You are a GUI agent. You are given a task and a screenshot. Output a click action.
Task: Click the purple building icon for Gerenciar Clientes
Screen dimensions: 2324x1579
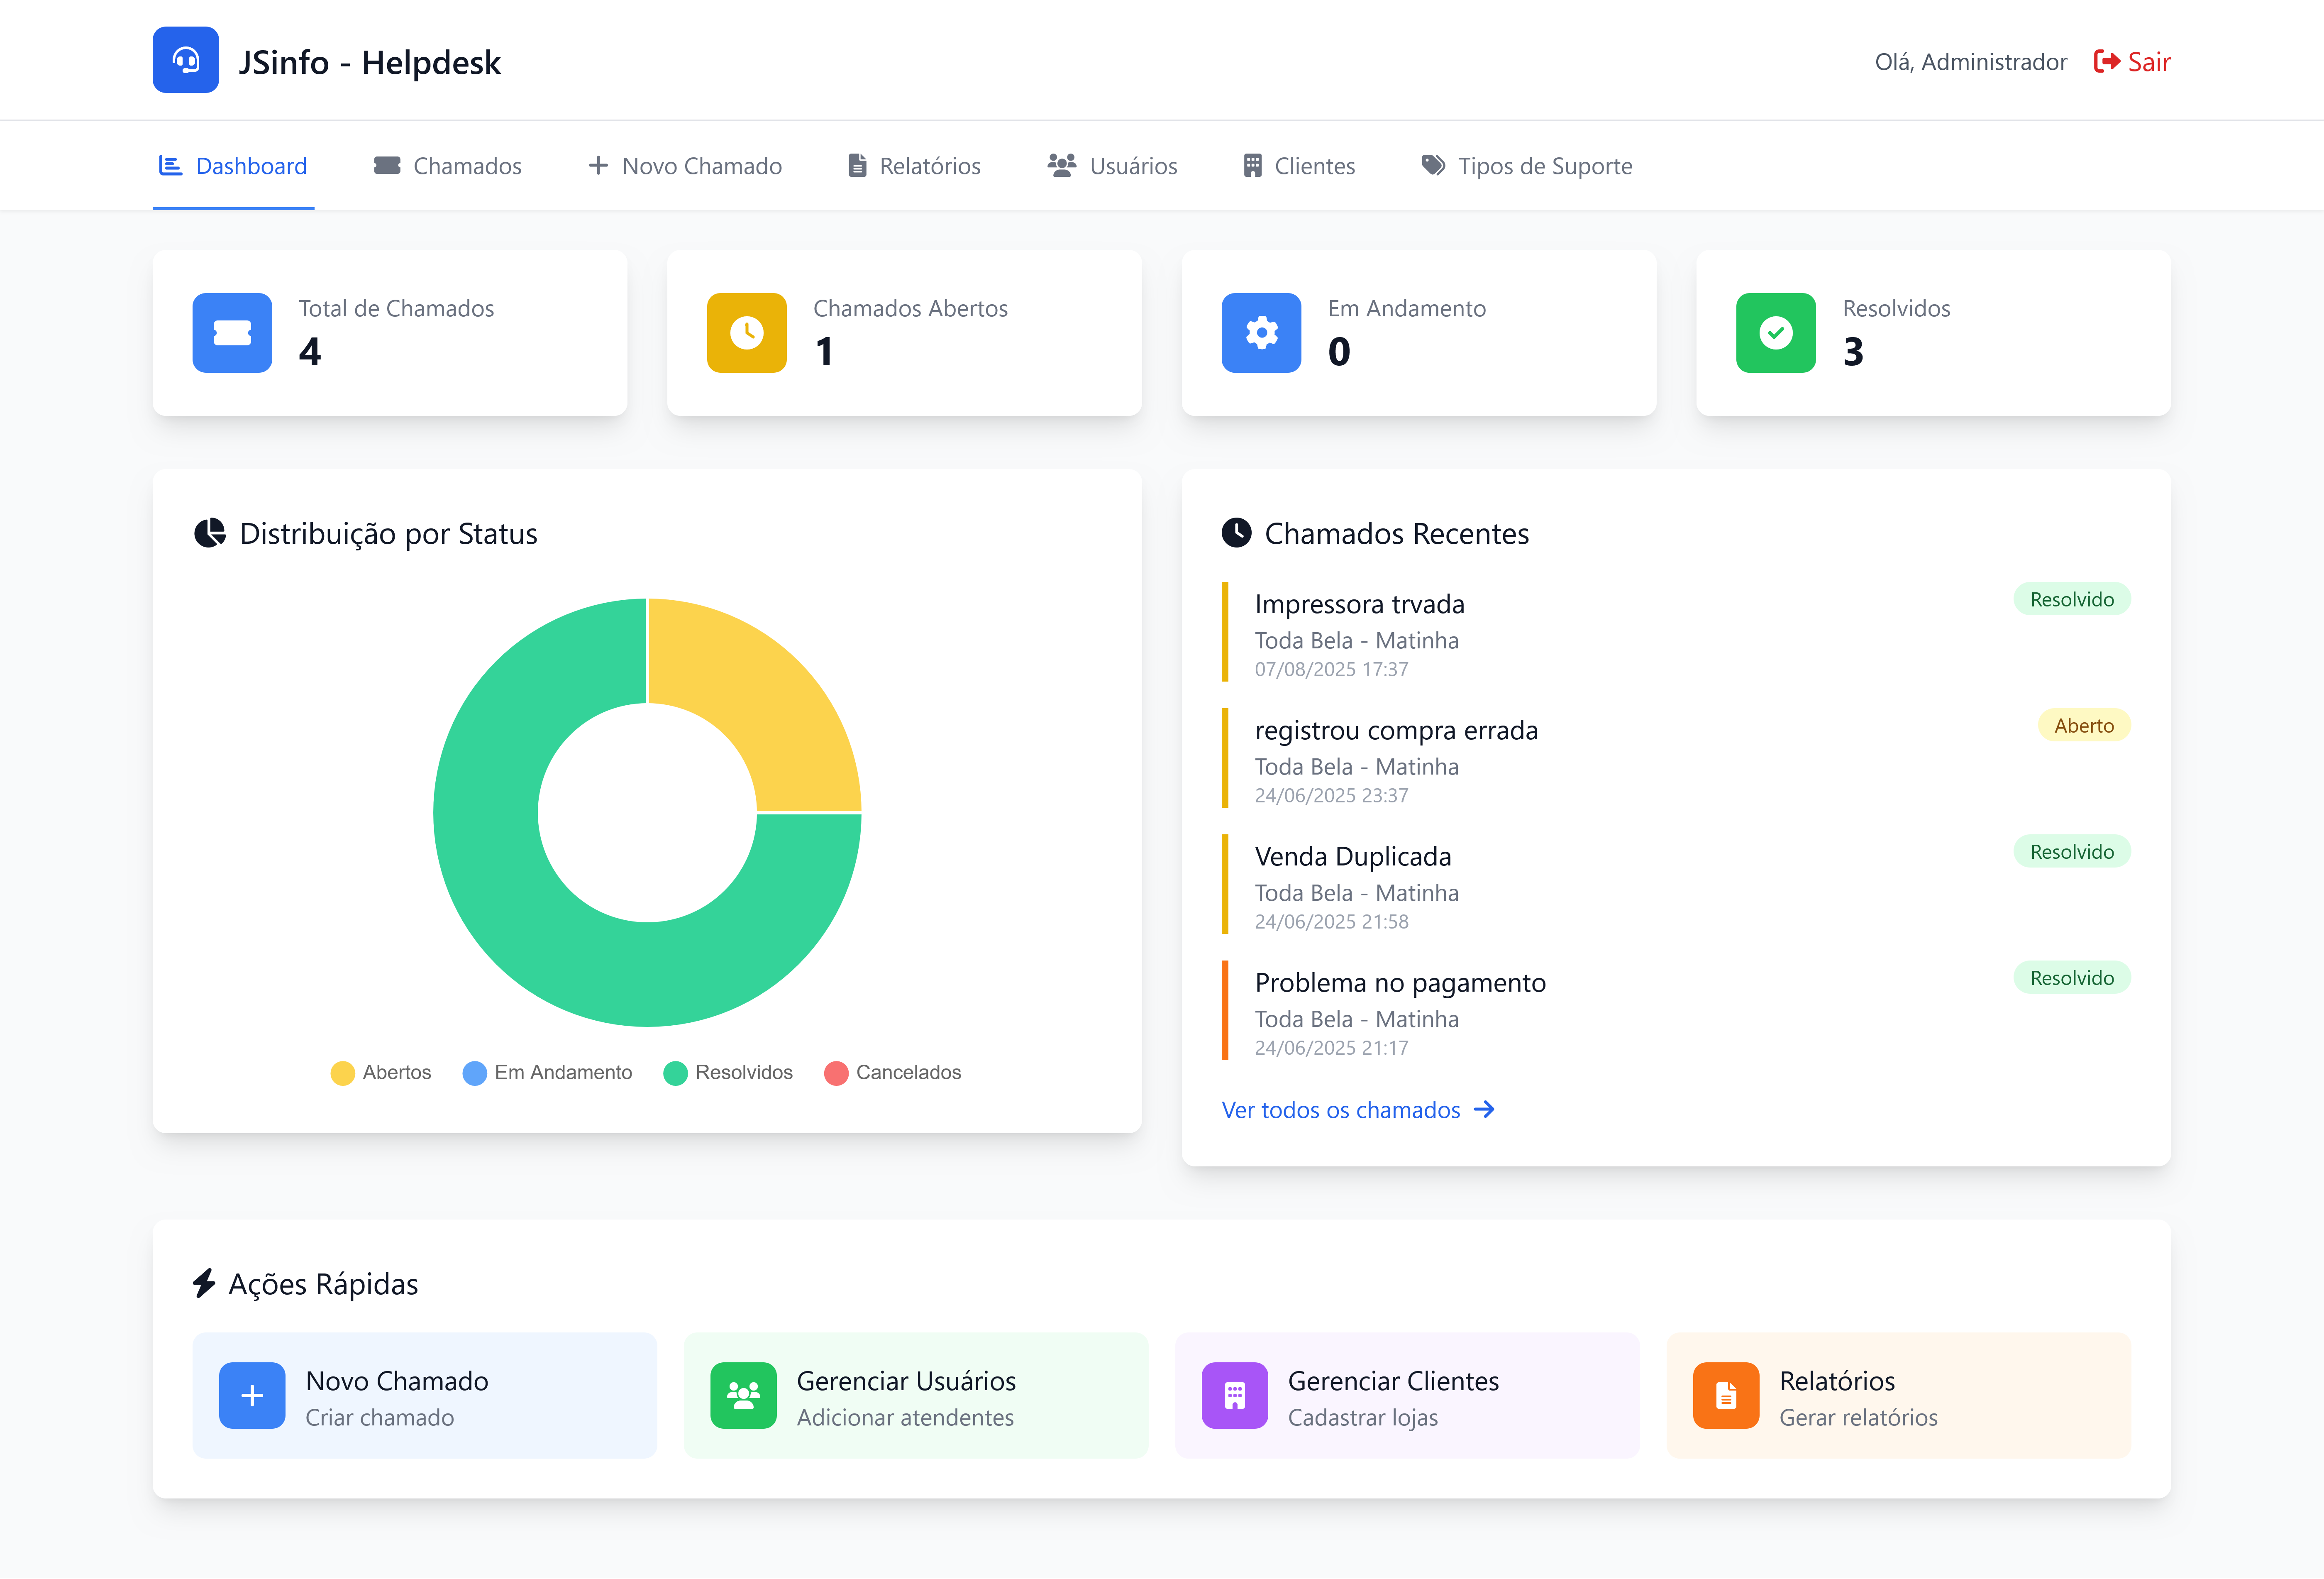point(1235,1395)
